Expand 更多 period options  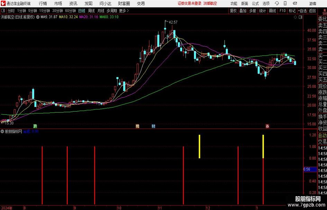124,11
